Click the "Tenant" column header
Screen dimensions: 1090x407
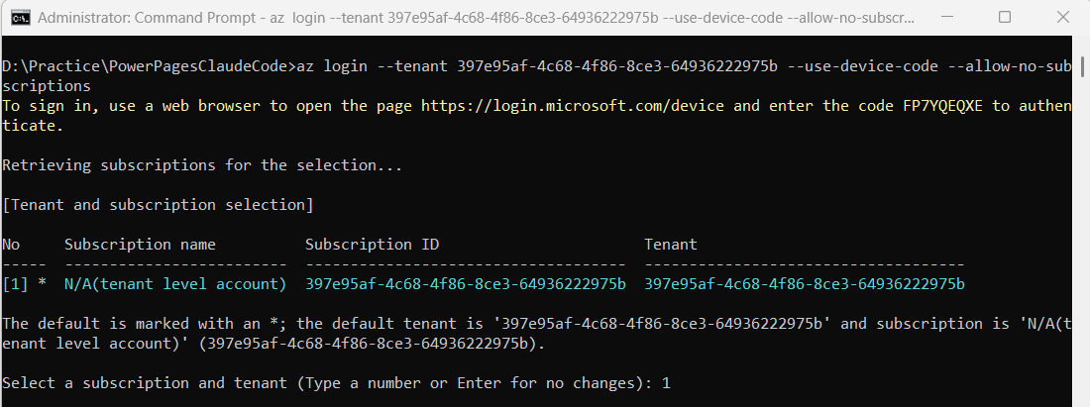[x=671, y=244]
